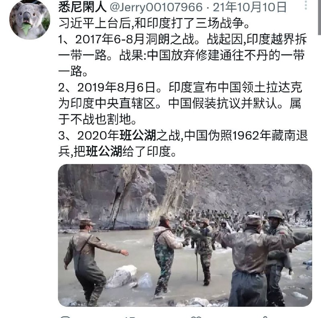Tap the line 一带一路。战果
321x318 pixels.
click(x=182, y=55)
